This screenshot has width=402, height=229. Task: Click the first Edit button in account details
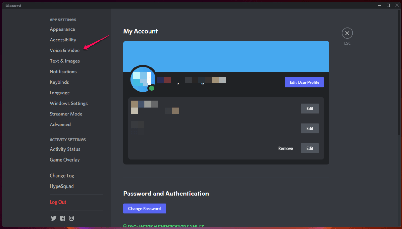click(x=310, y=109)
